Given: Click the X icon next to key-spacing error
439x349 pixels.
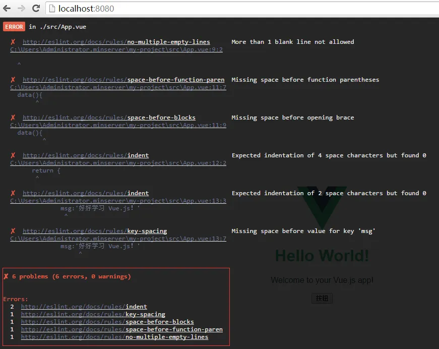Looking at the screenshot, I should click(x=13, y=230).
